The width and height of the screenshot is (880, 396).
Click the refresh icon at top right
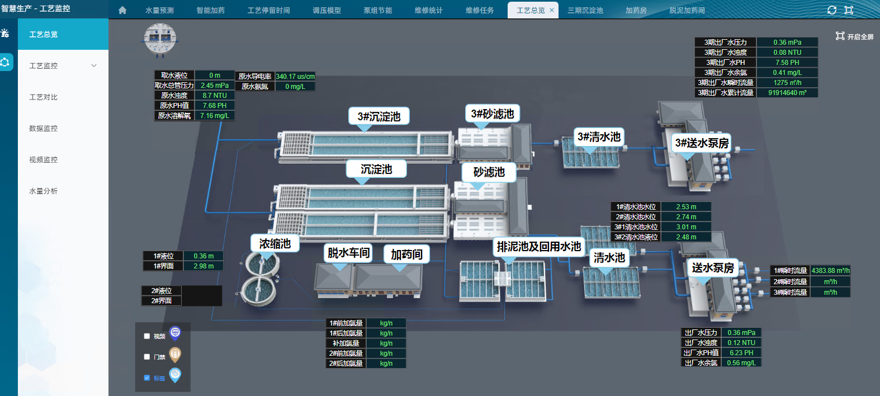832,10
